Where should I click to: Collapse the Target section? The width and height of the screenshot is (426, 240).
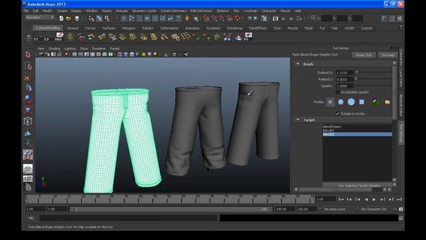click(x=298, y=120)
